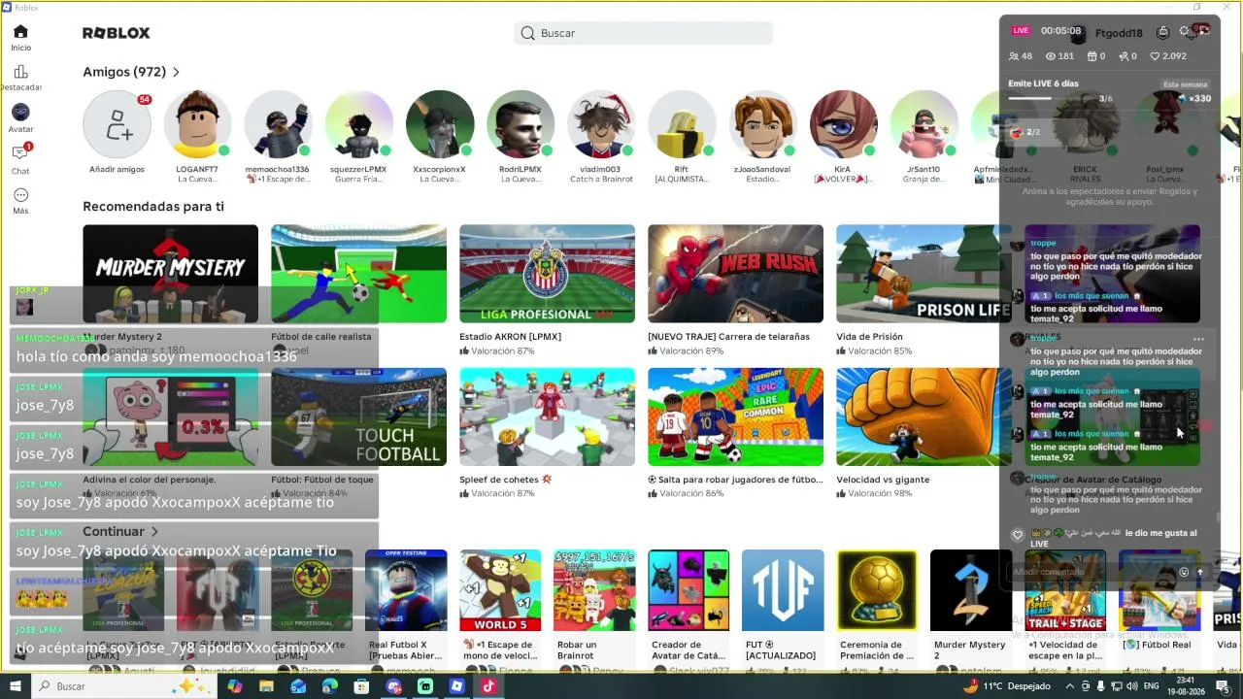Image resolution: width=1243 pixels, height=699 pixels.
Task: Click the likes heart showing 2.092
Action: 1155,56
